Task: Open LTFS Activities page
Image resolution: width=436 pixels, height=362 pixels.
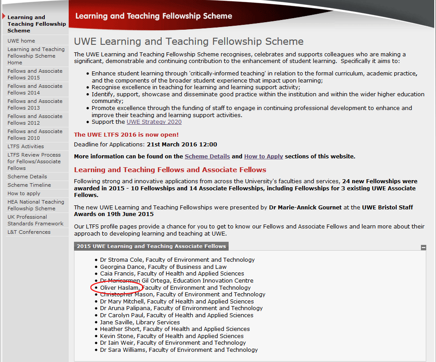Action: tap(26, 146)
